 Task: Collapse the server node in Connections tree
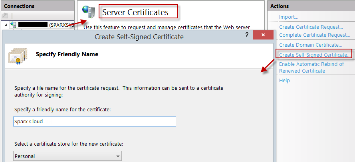click(6, 25)
